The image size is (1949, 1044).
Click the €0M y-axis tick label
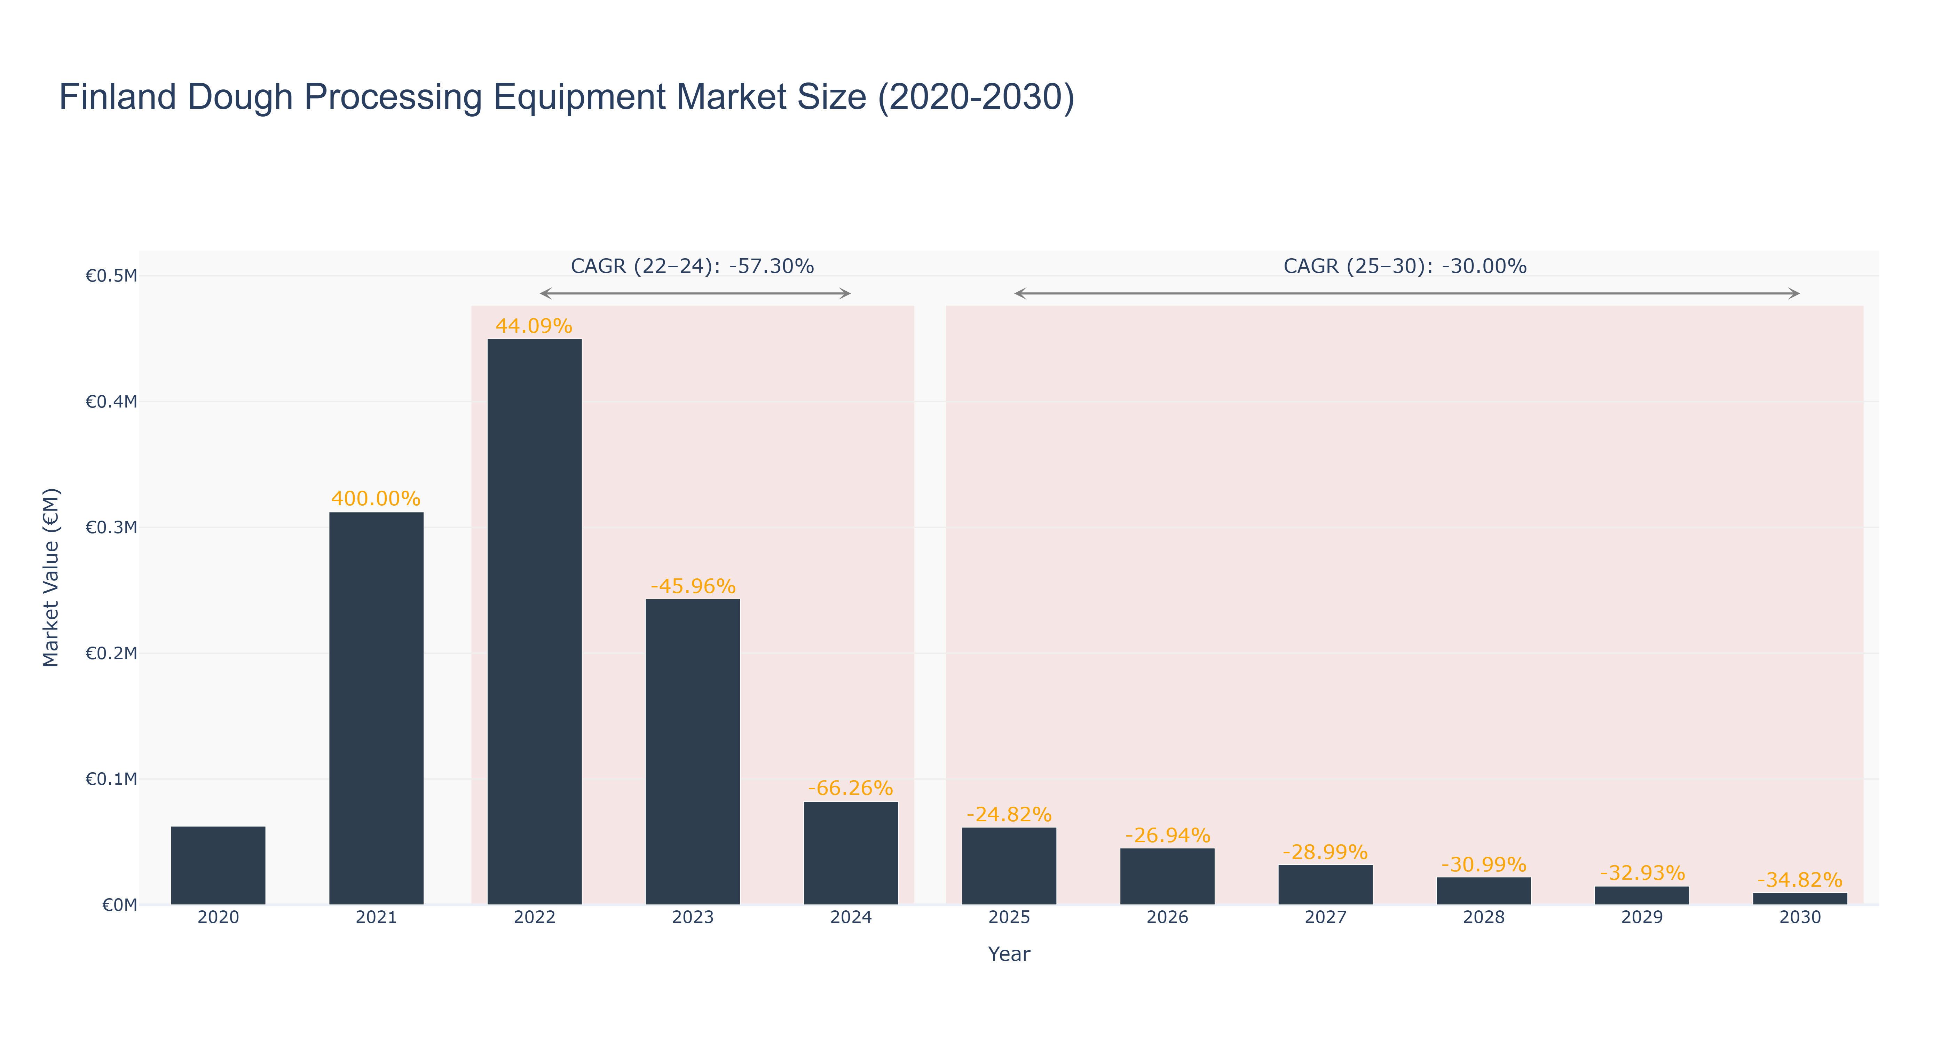click(119, 905)
